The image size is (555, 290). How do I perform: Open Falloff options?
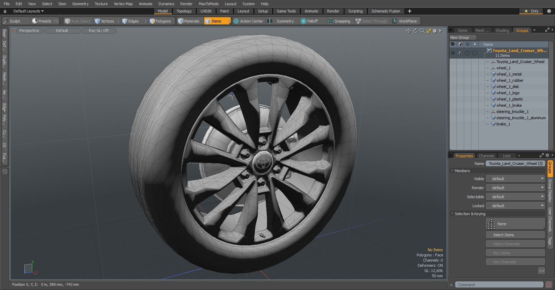312,21
